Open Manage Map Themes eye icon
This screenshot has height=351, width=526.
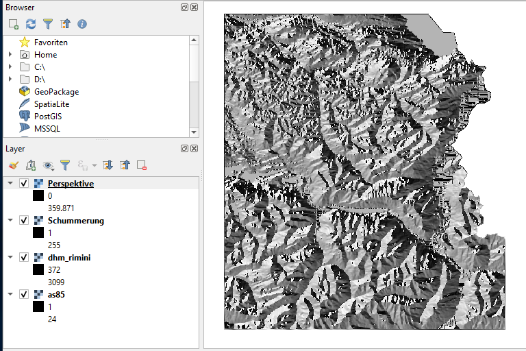(x=48, y=165)
